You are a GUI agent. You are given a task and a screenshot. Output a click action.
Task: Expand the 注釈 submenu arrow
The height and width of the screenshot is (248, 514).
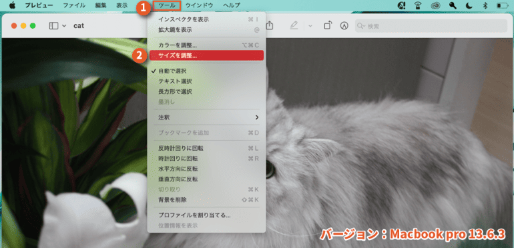(257, 117)
